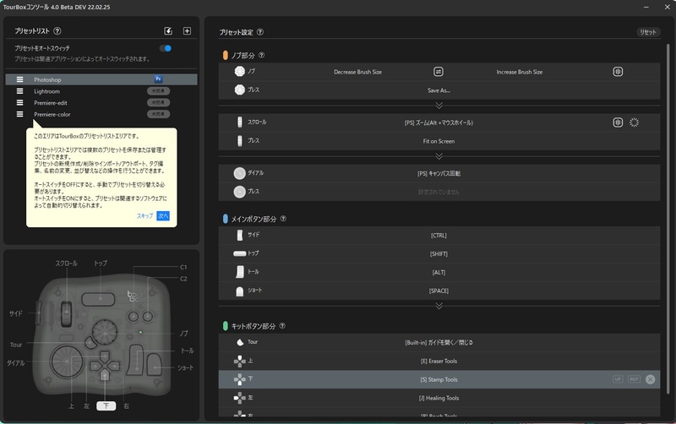Click highlighted 下 label under device diagram
676x424 pixels.
point(106,406)
